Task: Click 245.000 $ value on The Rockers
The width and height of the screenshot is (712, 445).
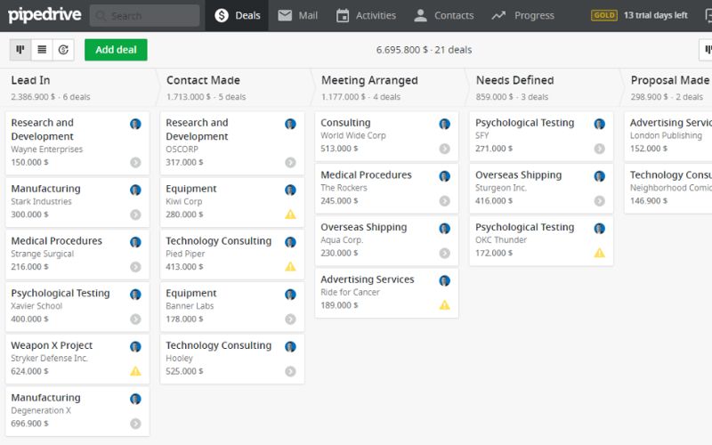Action: click(339, 201)
